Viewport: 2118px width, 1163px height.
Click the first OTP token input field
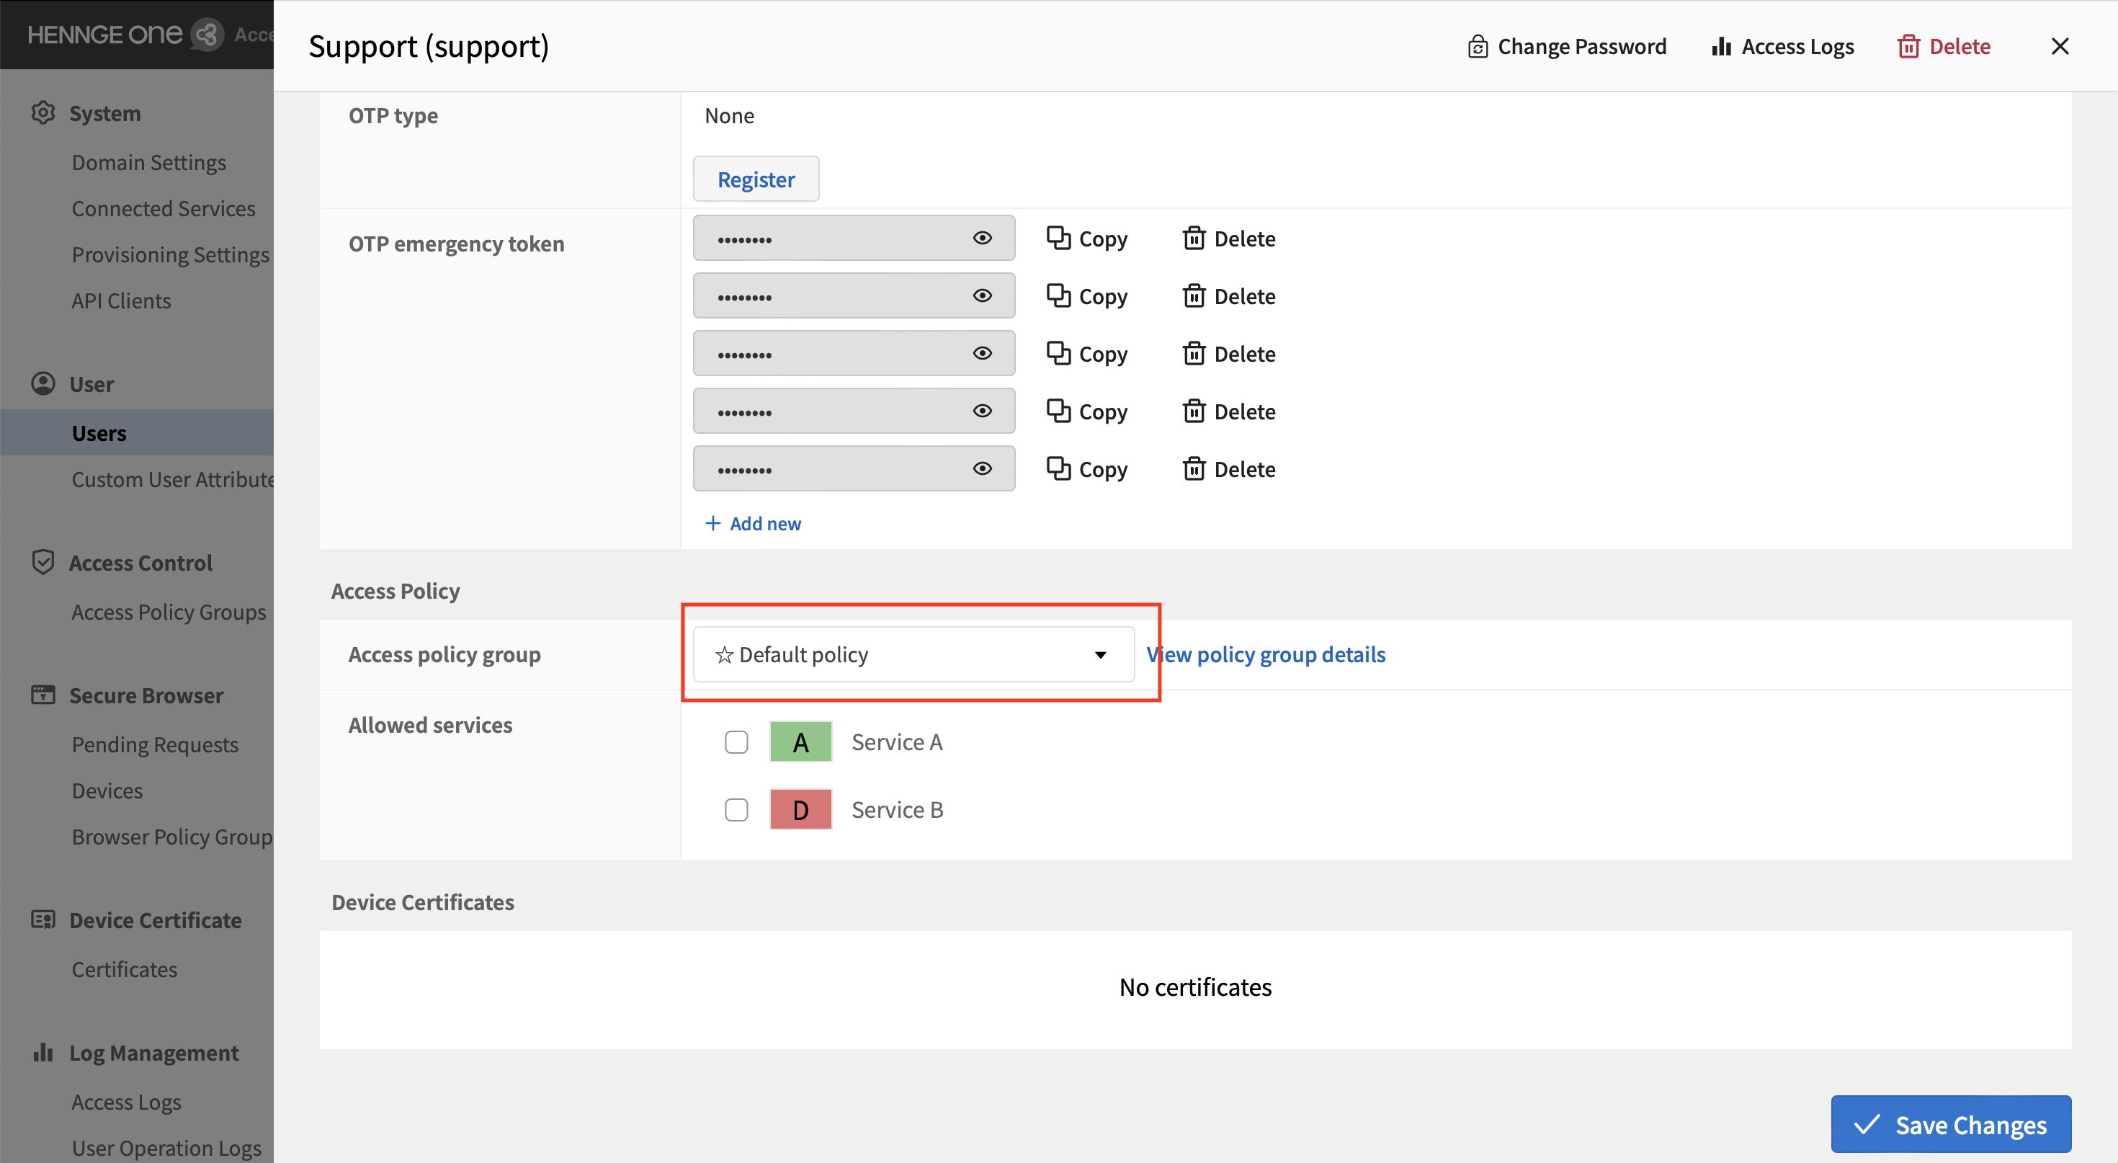point(854,238)
